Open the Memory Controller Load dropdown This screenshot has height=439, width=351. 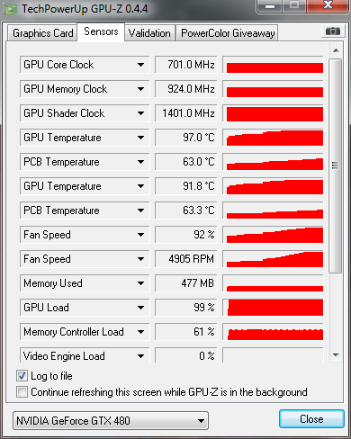coord(140,332)
